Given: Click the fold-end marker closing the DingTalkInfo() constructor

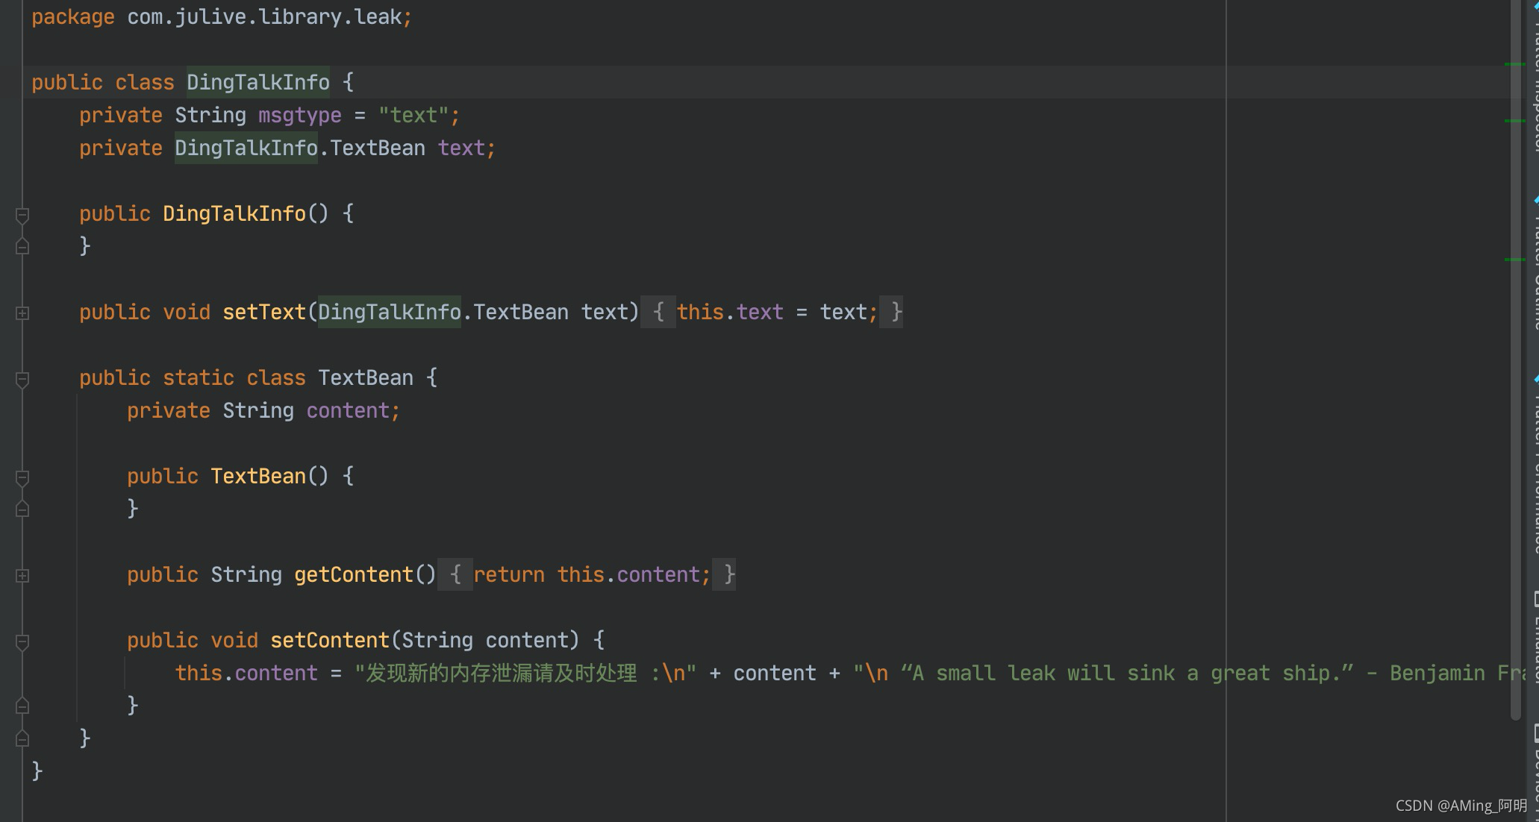Looking at the screenshot, I should 22,246.
